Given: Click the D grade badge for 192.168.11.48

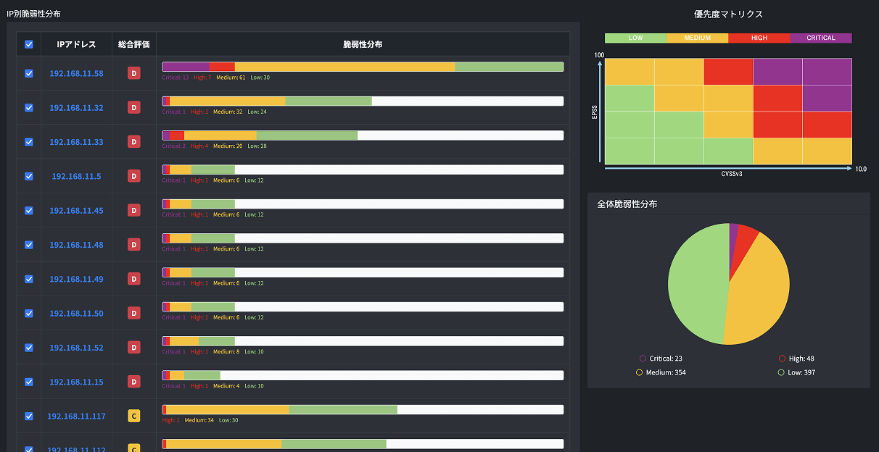Looking at the screenshot, I should (x=134, y=245).
